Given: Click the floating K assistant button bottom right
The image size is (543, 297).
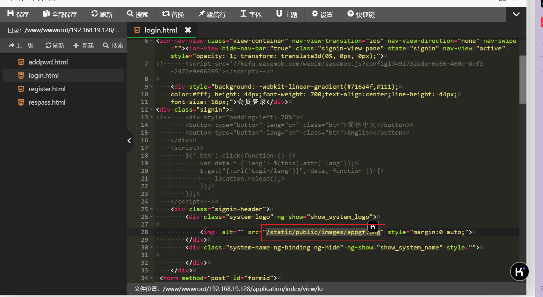Looking at the screenshot, I should pyautogui.click(x=519, y=271).
